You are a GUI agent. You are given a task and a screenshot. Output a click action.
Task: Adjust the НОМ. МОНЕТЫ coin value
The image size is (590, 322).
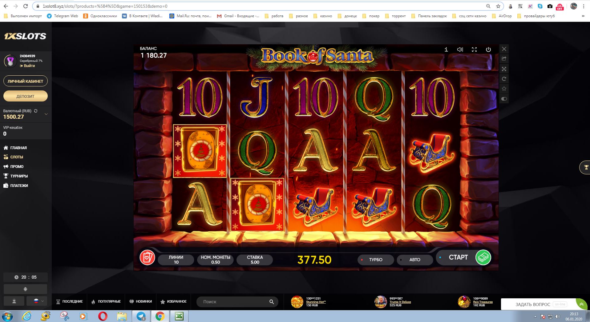coord(216,260)
